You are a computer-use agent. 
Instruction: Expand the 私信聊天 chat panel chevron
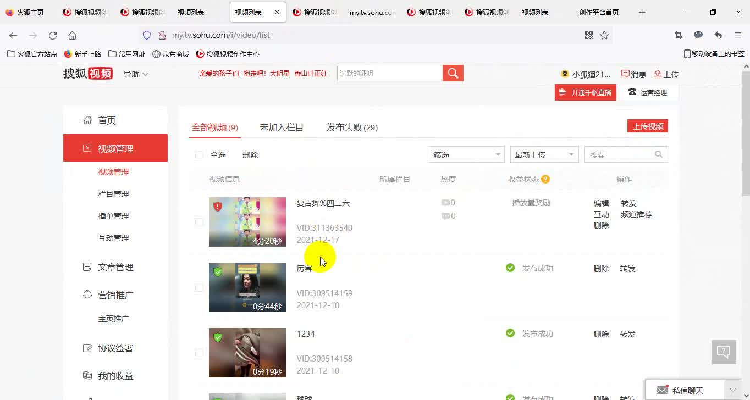point(732,390)
